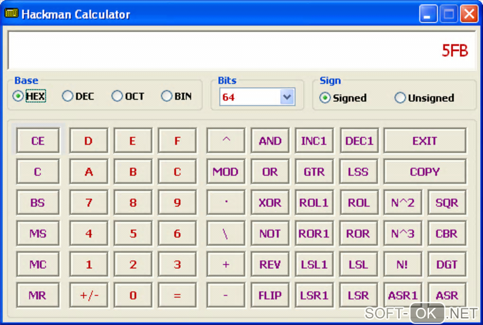Click the ROR rotate right button
The image size is (483, 325).
[358, 233]
